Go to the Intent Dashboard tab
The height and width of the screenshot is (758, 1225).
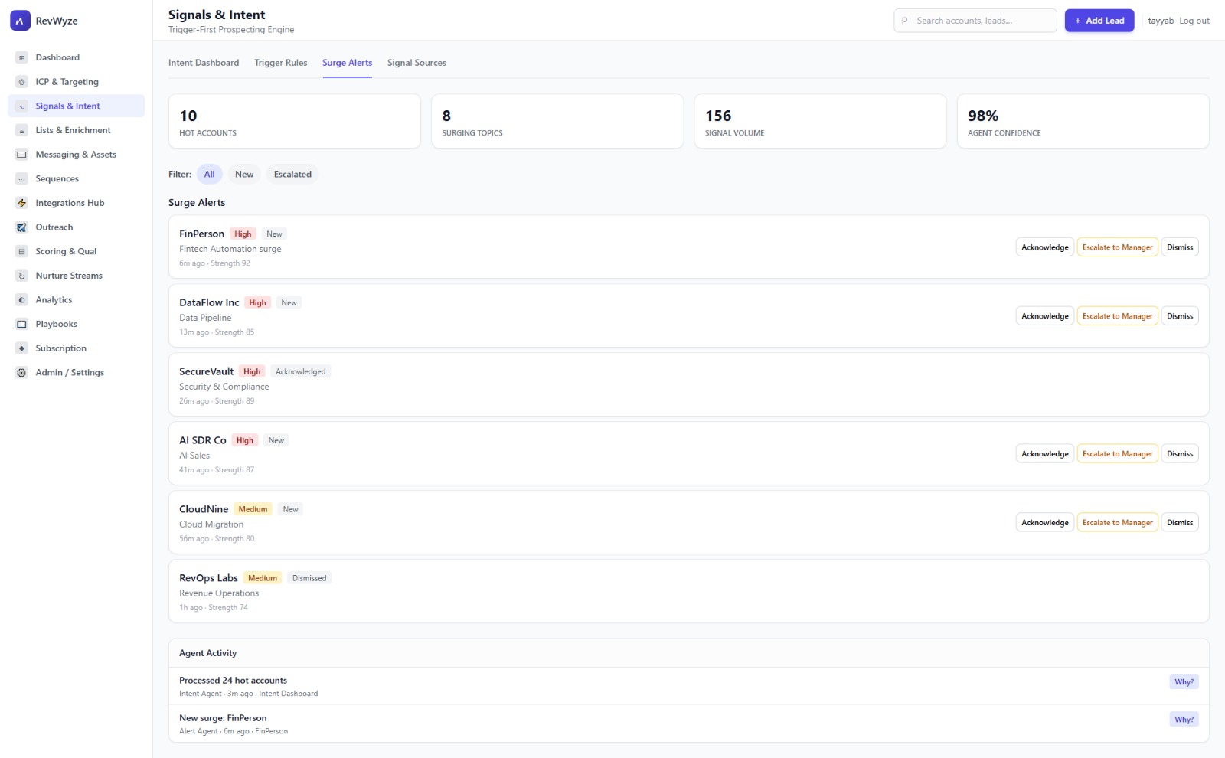coord(204,63)
